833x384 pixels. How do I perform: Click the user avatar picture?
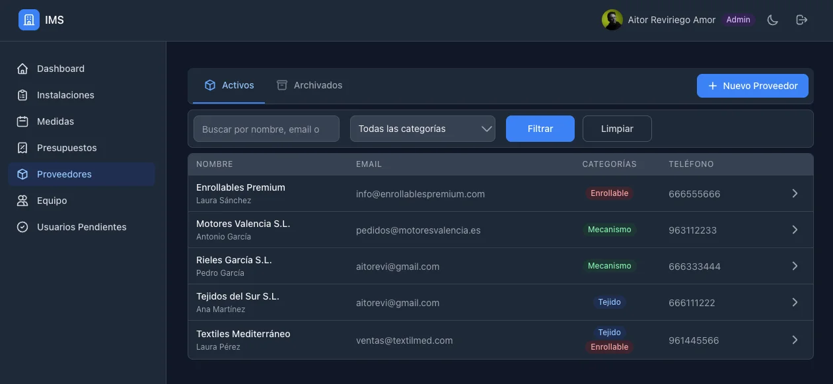[x=612, y=20]
